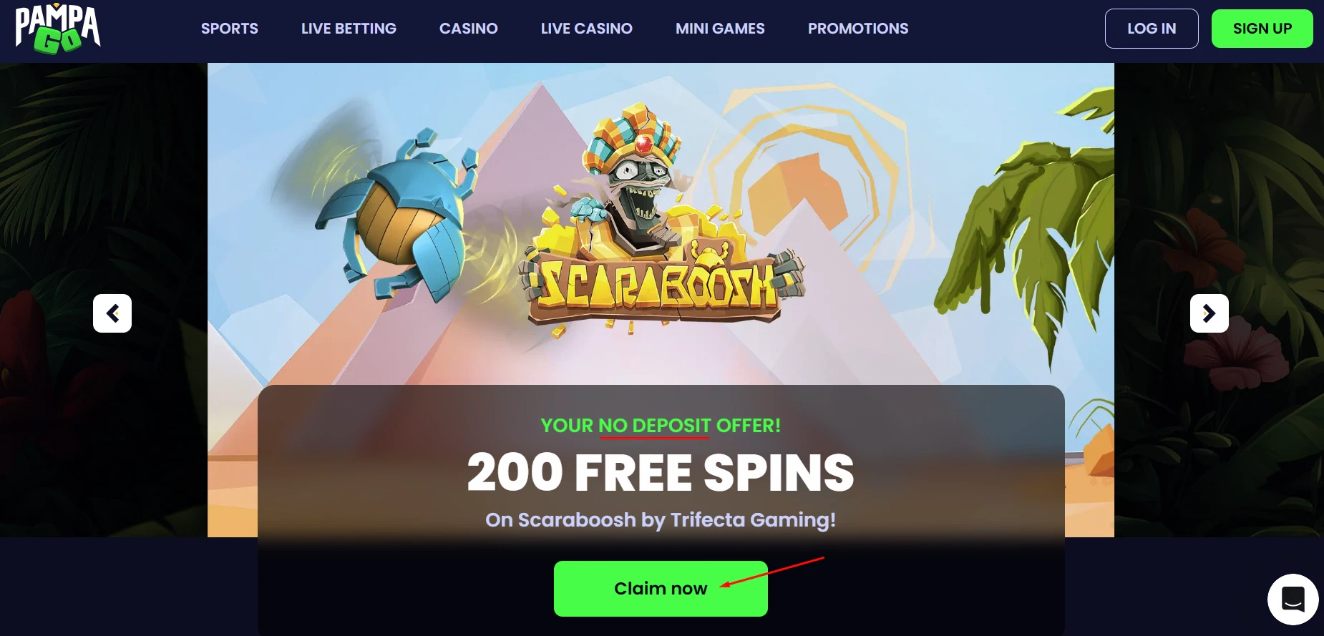Click On Scaraboosh by Trifecta Gaming text

pyautogui.click(x=661, y=519)
